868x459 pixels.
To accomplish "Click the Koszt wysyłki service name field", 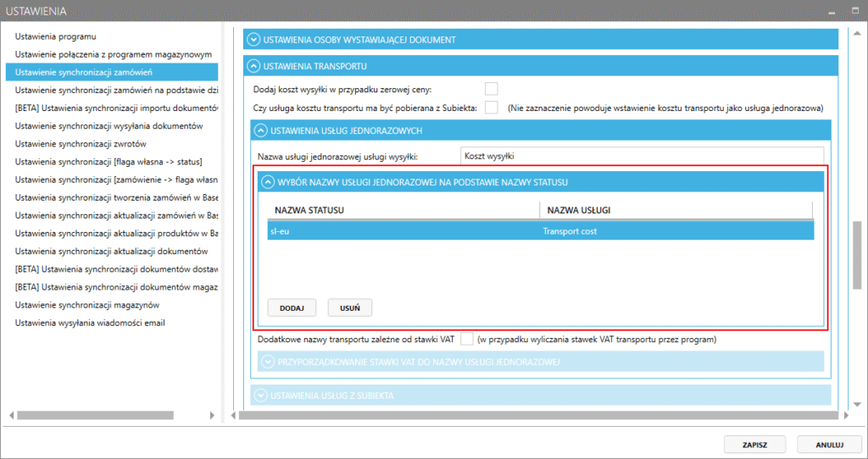I will (x=643, y=156).
